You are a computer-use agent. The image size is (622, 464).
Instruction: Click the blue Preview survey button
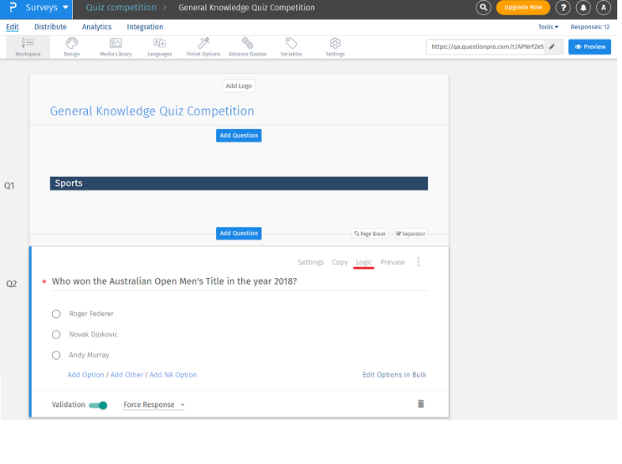590,47
